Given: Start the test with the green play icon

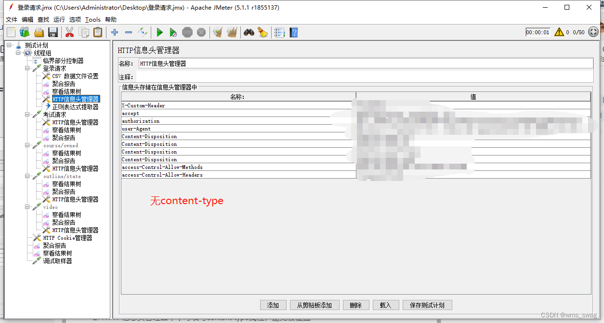Looking at the screenshot, I should click(159, 32).
